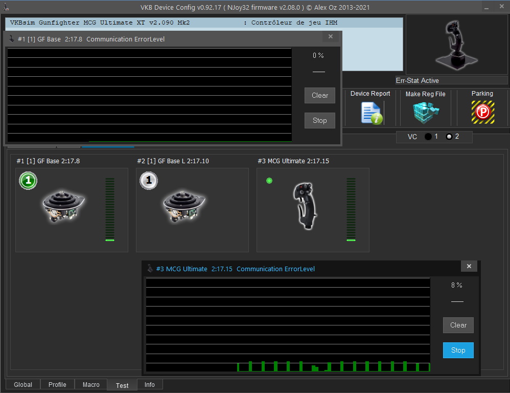Click the '#1 [1] GF Base 2:17.8' device label
The image size is (510, 393).
point(48,161)
